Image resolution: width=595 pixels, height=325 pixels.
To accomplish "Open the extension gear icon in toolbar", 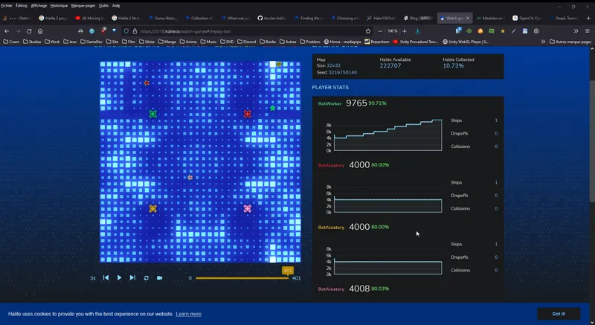I will coord(536,31).
